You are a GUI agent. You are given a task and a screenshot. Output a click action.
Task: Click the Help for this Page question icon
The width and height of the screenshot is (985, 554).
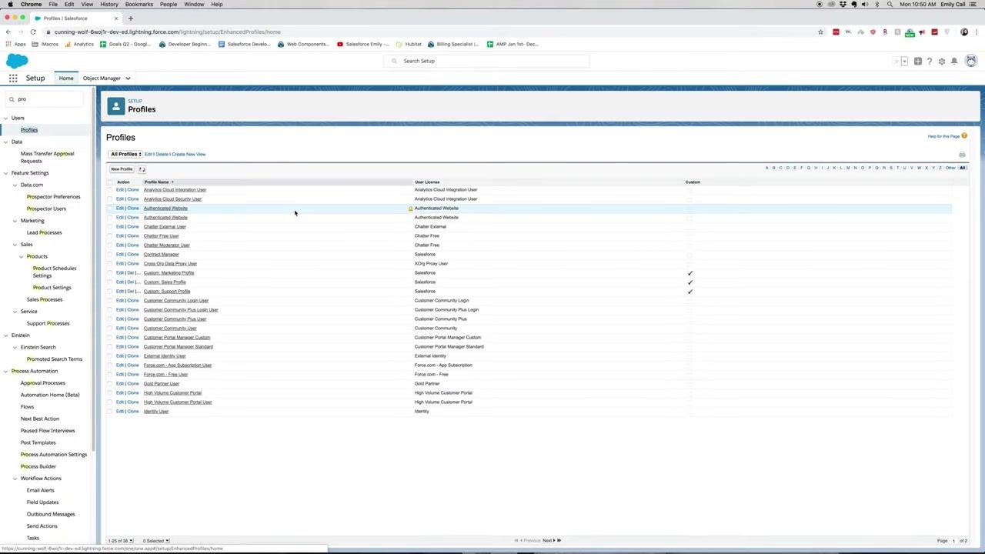point(964,136)
